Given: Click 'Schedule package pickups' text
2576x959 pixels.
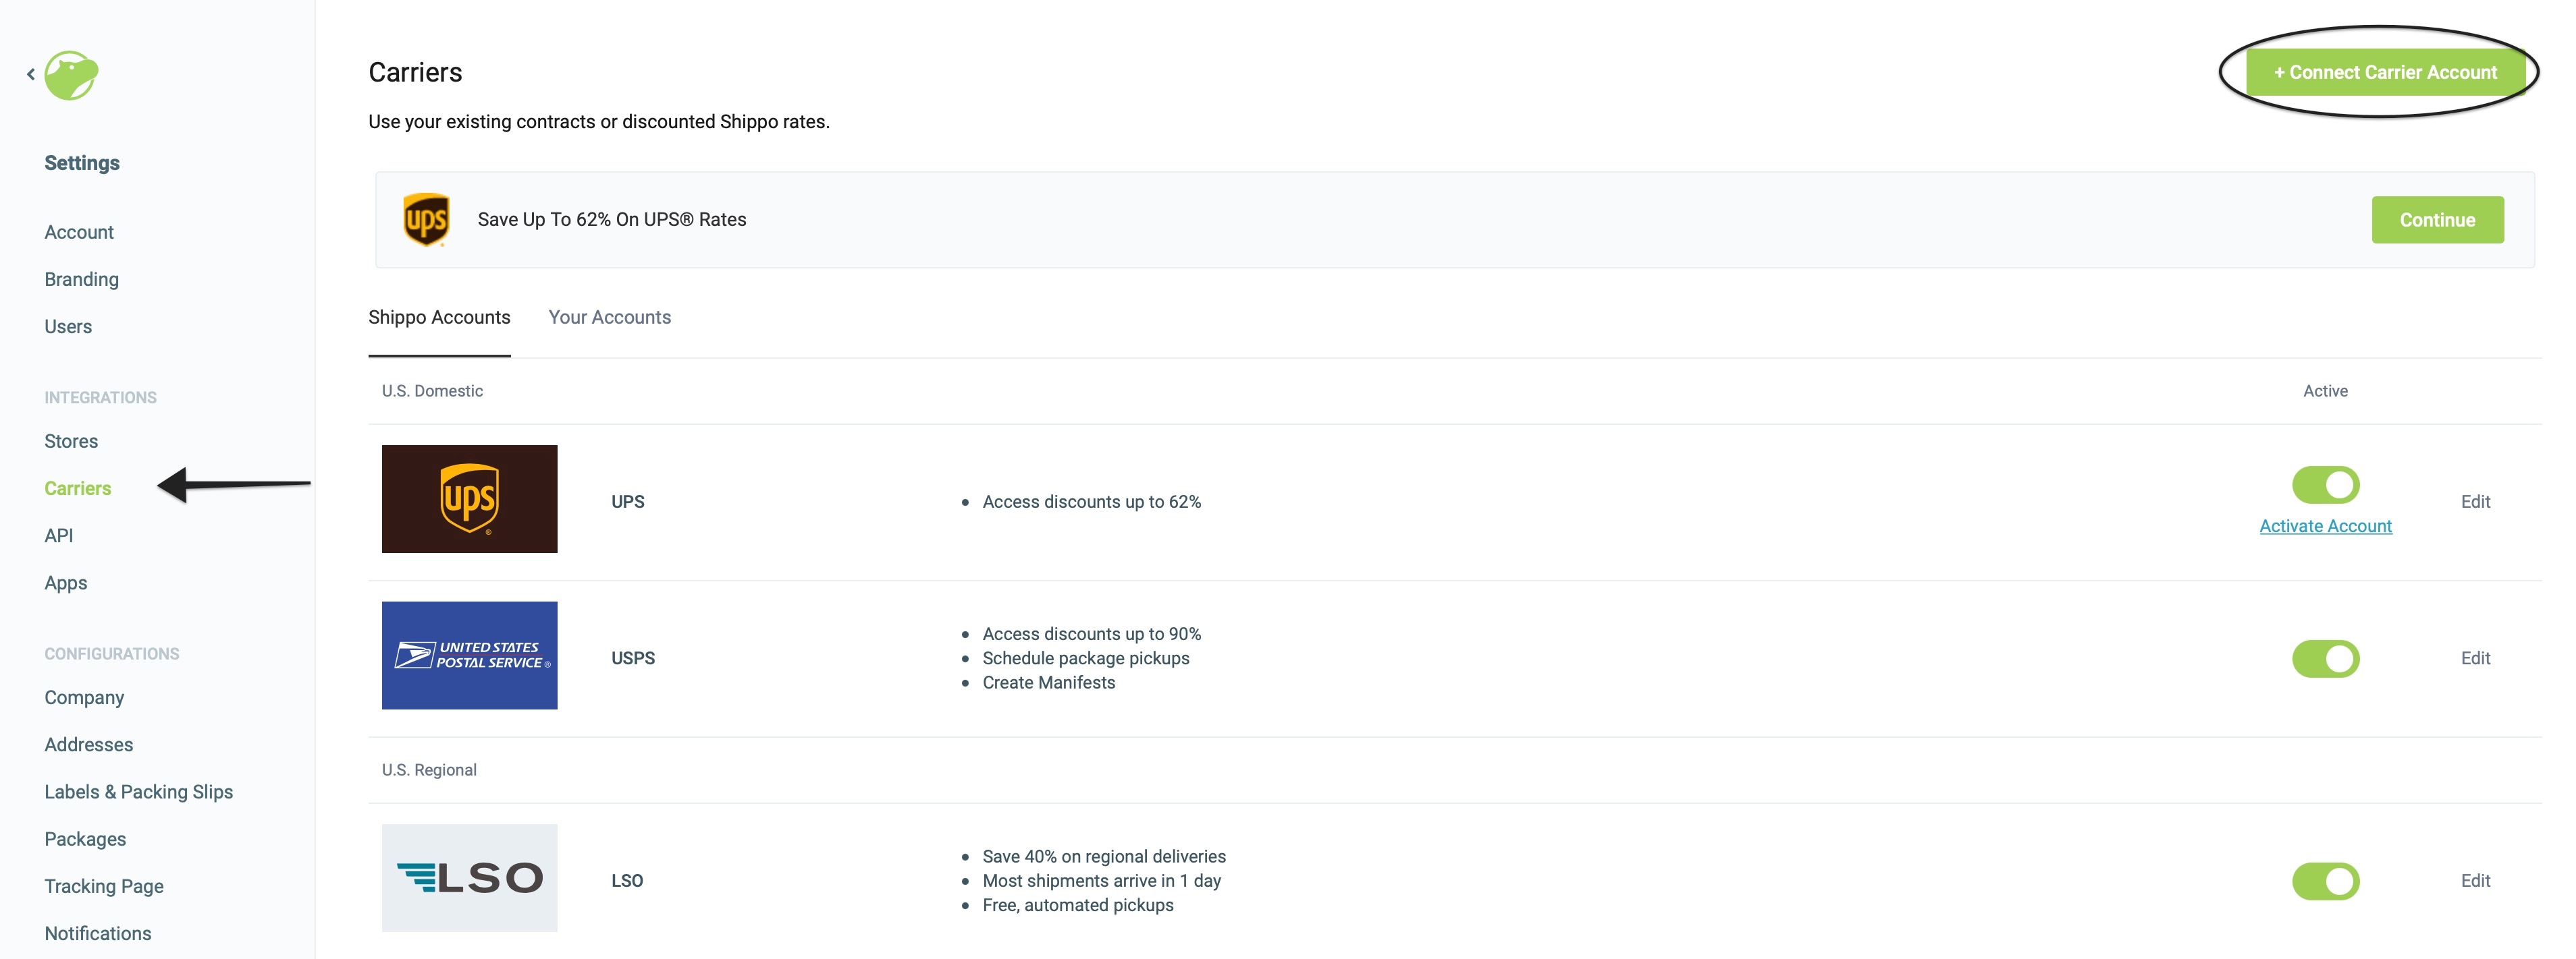Looking at the screenshot, I should (1086, 658).
